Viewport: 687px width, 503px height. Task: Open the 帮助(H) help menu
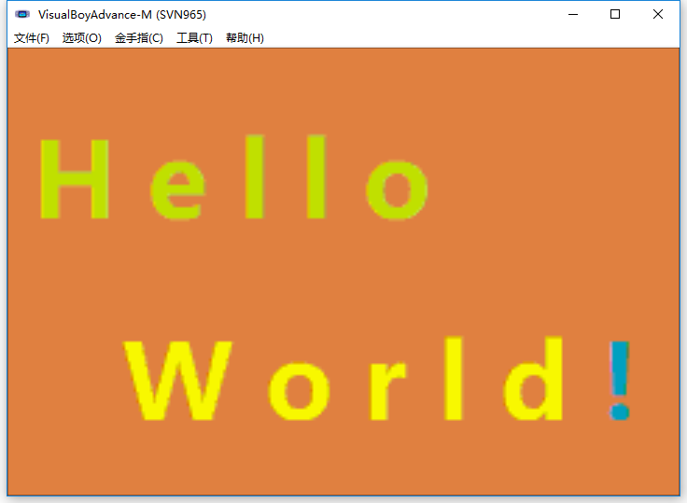245,38
